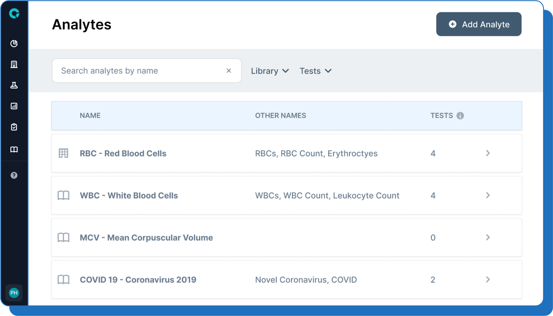Expand the Library filter dropdown
Viewport: 553px width, 316px height.
270,71
